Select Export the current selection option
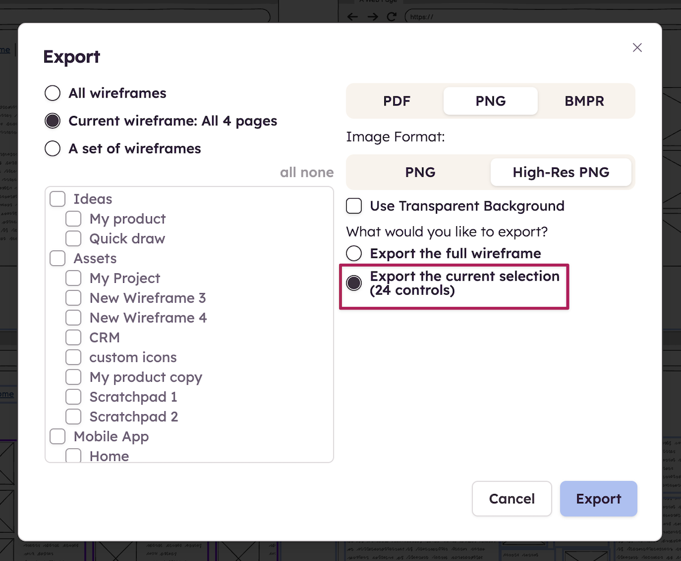The width and height of the screenshot is (681, 561). click(x=354, y=283)
